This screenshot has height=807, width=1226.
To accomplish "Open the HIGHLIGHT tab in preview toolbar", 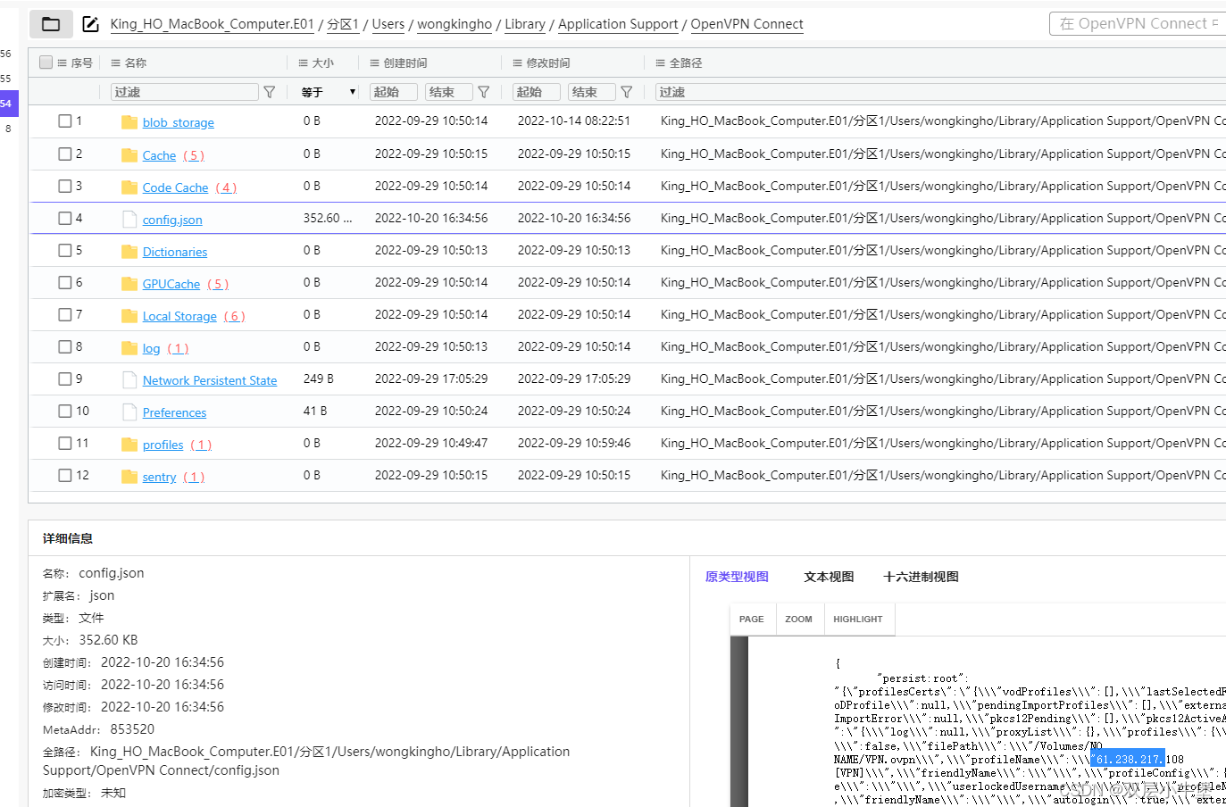I will click(858, 619).
